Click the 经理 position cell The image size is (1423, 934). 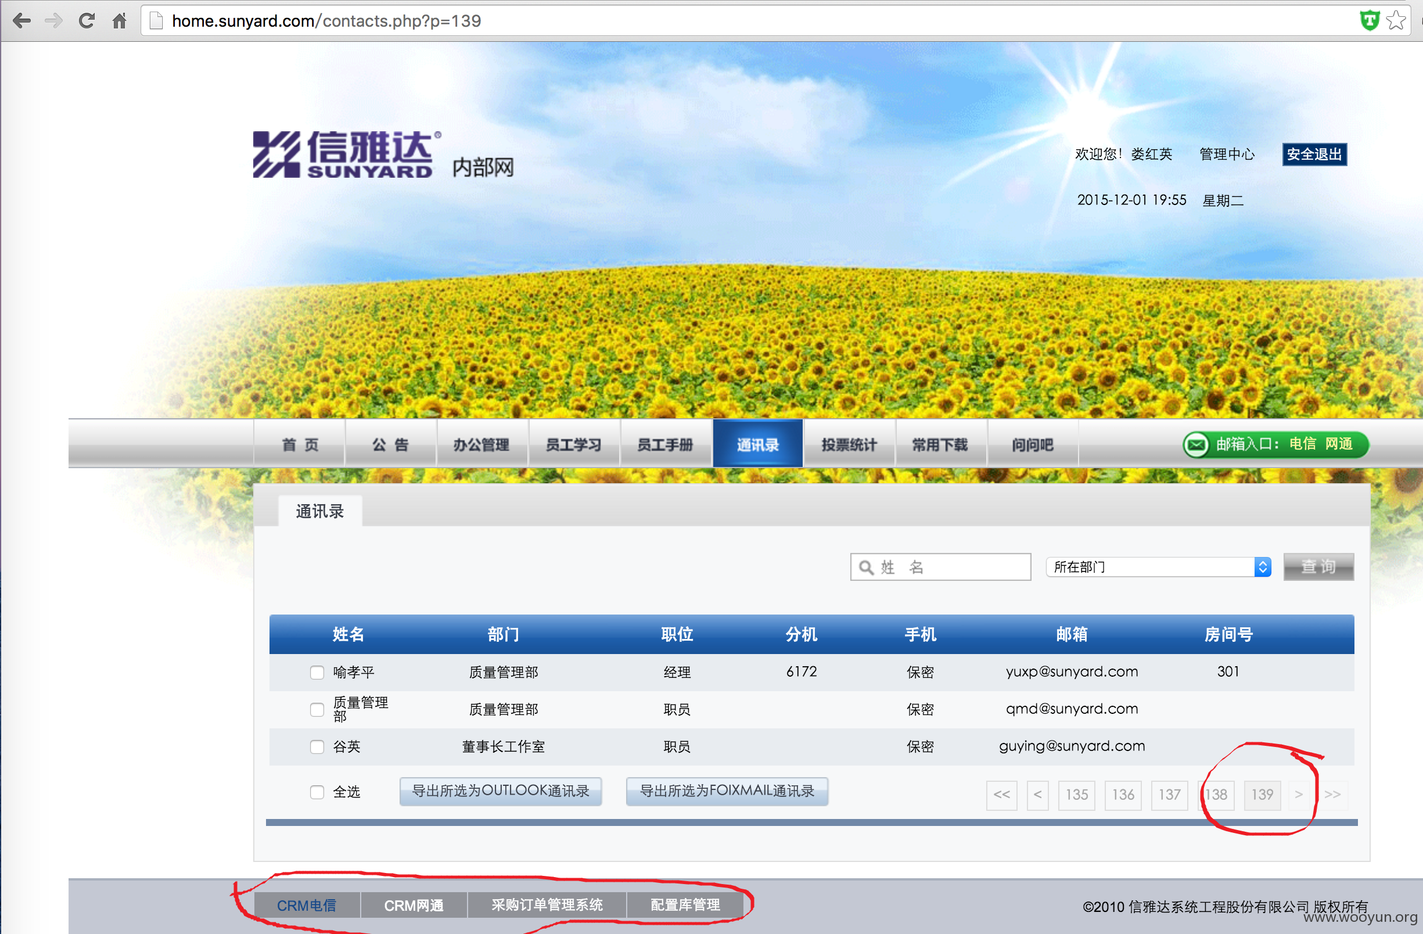677,672
